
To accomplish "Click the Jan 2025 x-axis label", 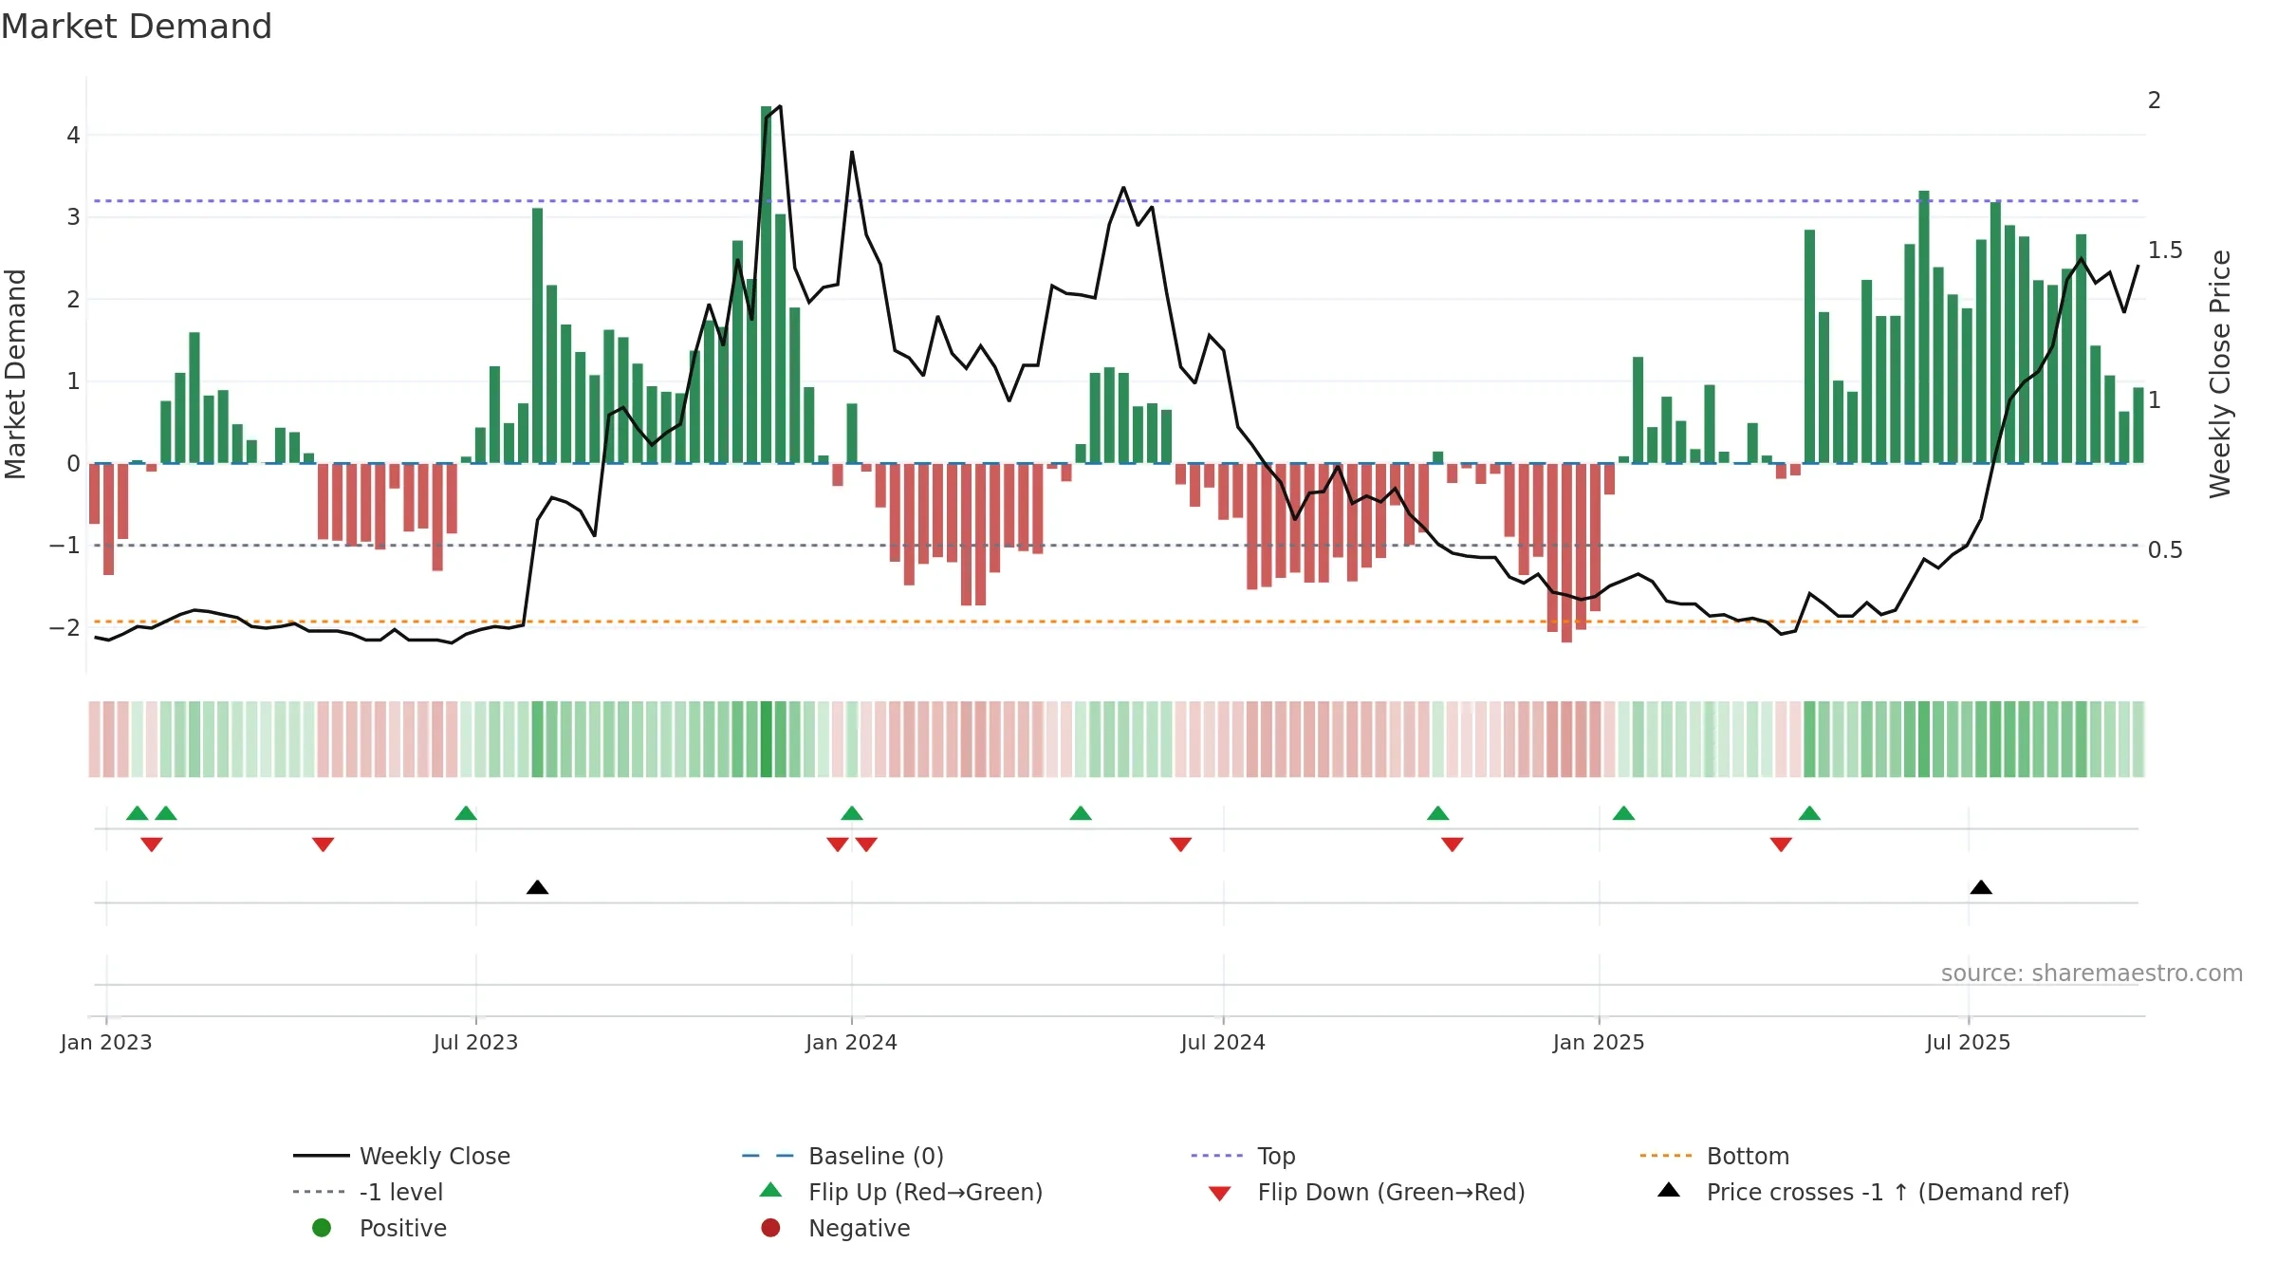I will click(x=1599, y=1042).
